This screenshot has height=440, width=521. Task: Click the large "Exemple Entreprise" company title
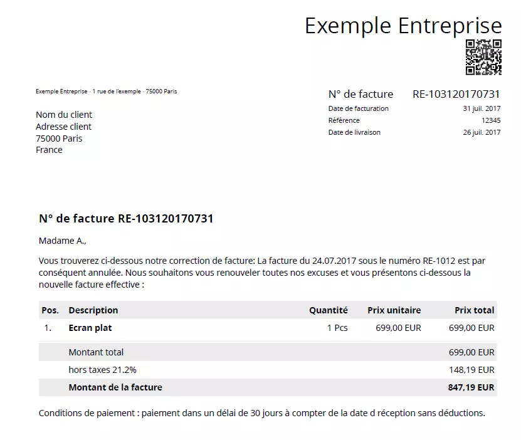pos(403,26)
